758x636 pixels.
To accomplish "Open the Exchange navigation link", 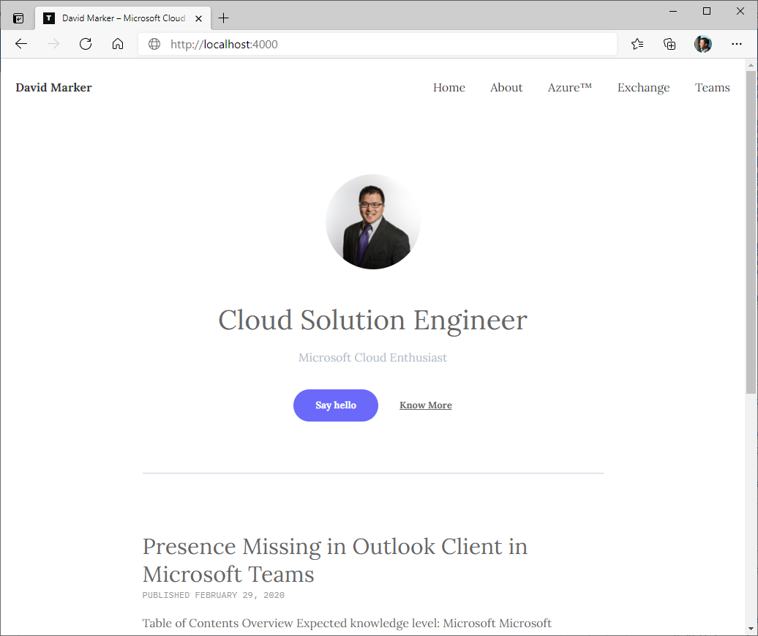I will click(643, 88).
